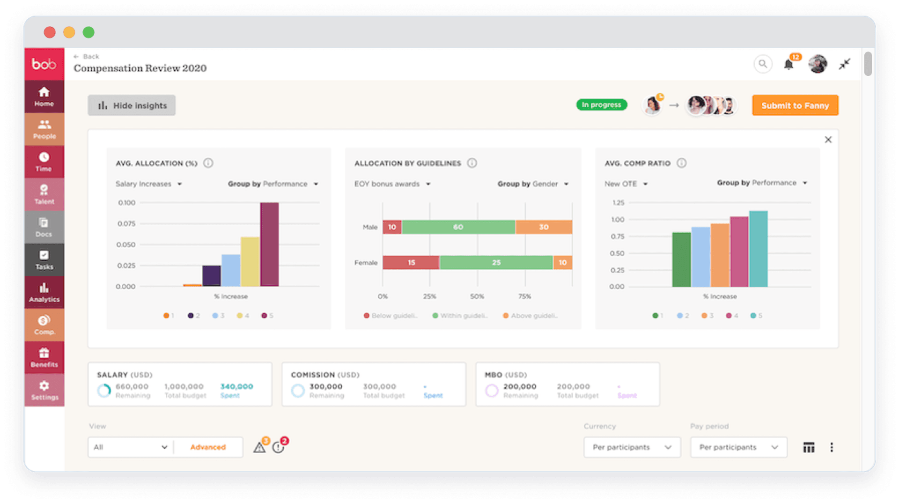Toggle legend series 5 in Avg. Allocation chart
This screenshot has width=899, height=503.
coord(267,316)
